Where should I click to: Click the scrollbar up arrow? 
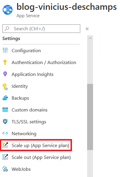pyautogui.click(x=90, y=38)
